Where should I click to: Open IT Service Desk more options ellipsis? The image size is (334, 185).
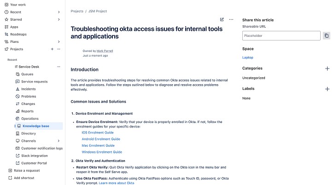click(x=59, y=67)
